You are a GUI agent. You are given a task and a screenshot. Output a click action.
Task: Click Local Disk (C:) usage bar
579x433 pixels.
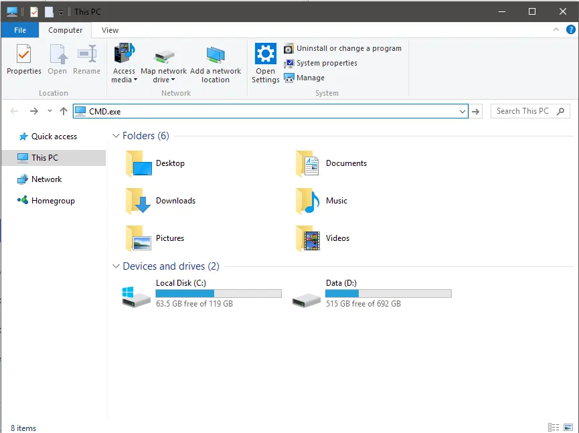[219, 294]
